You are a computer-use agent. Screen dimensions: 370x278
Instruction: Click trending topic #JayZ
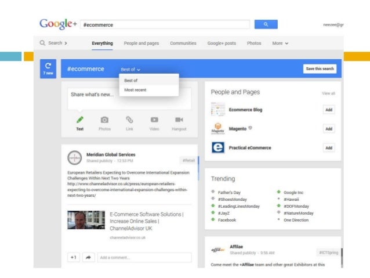[x=223, y=213]
